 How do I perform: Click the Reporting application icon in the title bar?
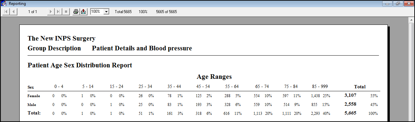tap(4, 4)
